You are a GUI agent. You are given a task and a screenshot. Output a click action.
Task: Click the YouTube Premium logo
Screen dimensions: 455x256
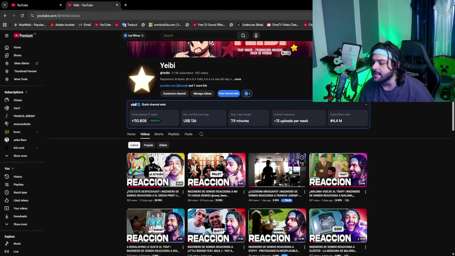coord(23,36)
